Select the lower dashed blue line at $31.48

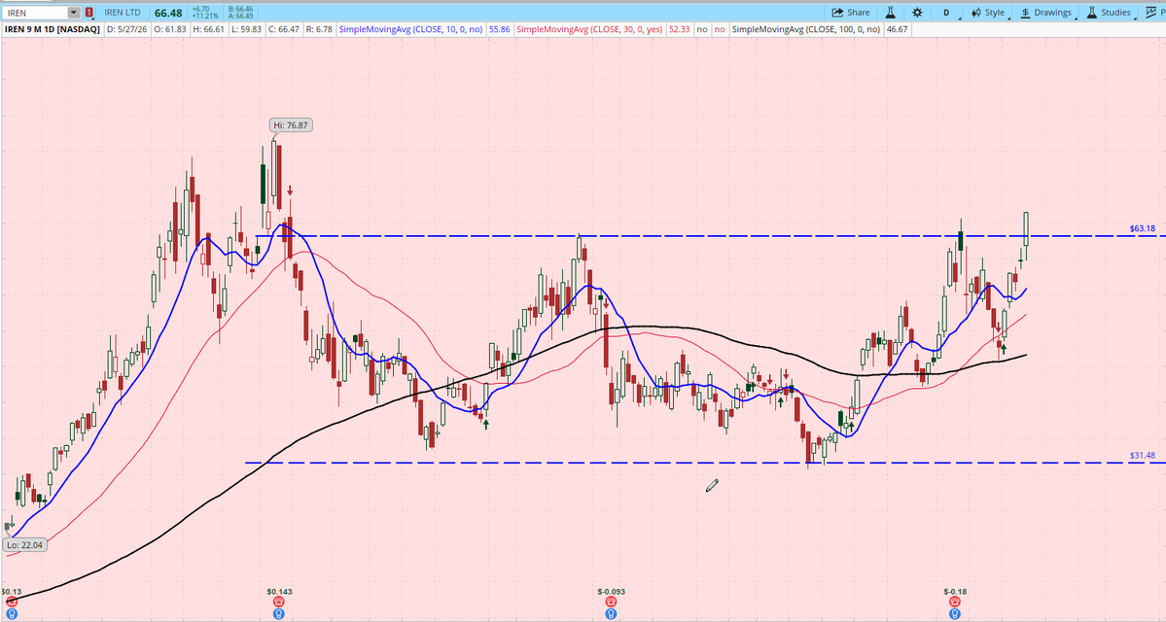coord(705,463)
